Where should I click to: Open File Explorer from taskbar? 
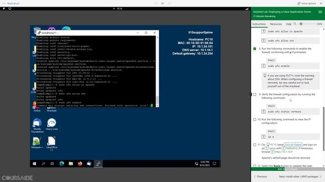pos(71,164)
